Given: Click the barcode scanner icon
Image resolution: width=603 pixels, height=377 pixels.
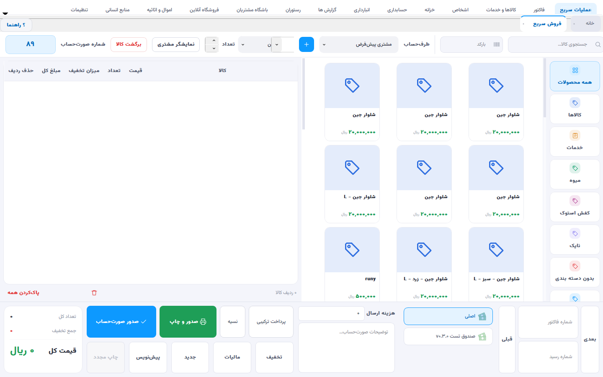Looking at the screenshot, I should (497, 44).
